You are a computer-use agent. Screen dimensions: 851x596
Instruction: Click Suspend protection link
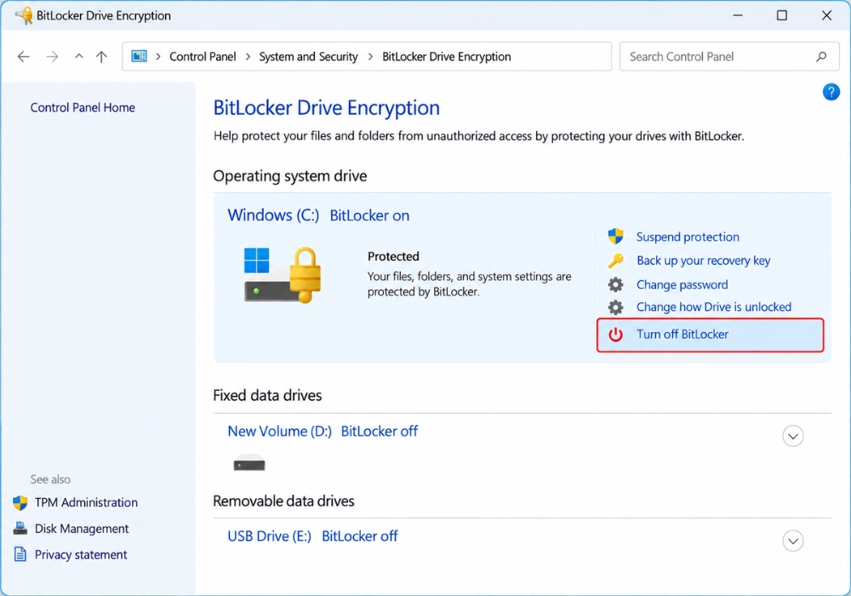[x=688, y=237]
